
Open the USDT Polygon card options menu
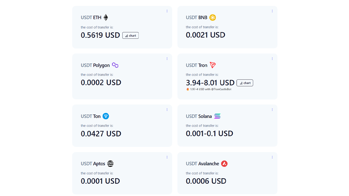click(167, 59)
